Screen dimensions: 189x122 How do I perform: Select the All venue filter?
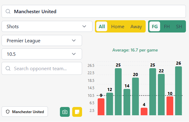click(x=102, y=26)
